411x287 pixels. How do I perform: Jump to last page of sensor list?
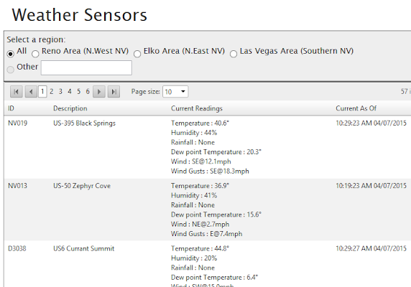point(114,92)
